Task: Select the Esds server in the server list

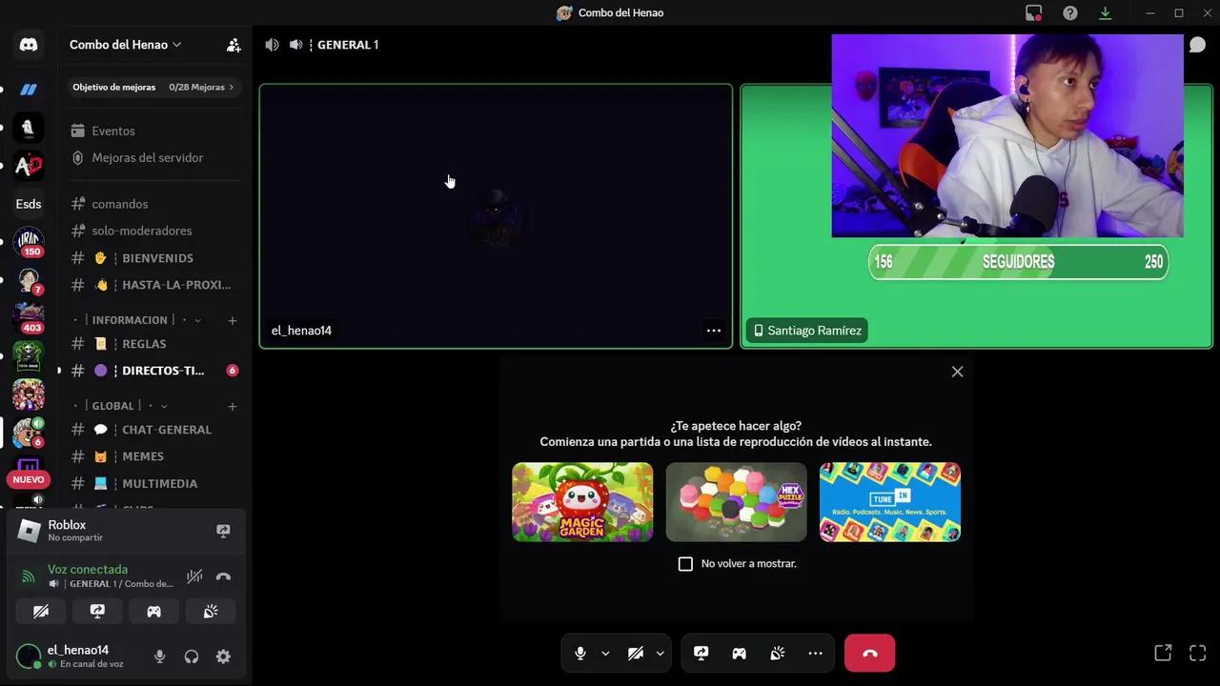Action: click(x=29, y=204)
